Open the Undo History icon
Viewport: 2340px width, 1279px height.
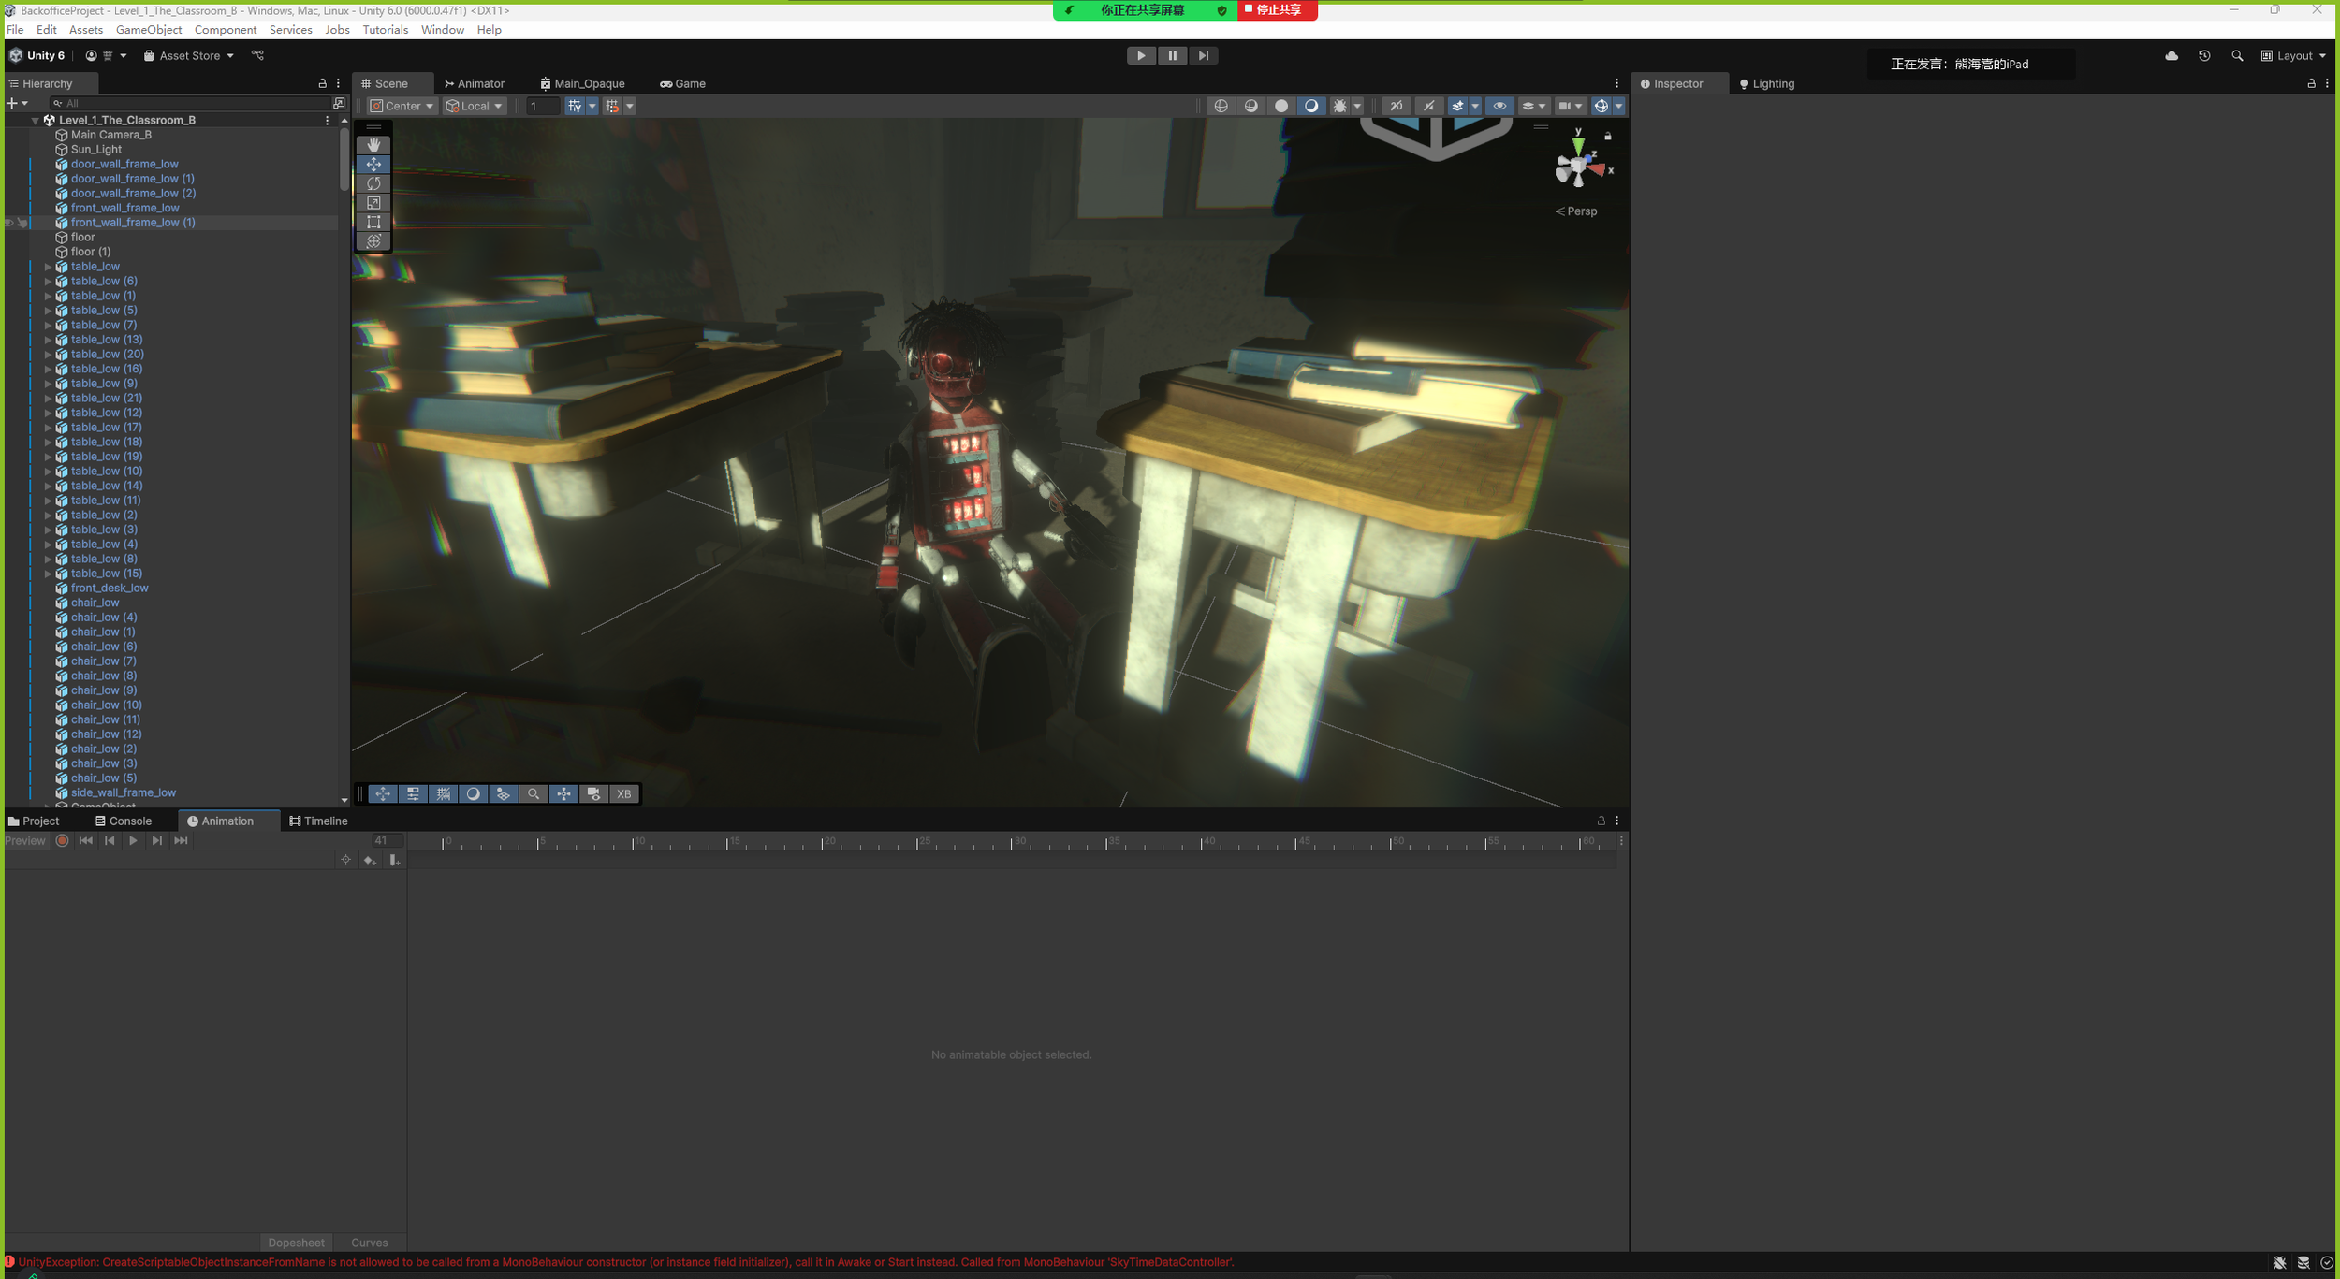coord(2204,56)
